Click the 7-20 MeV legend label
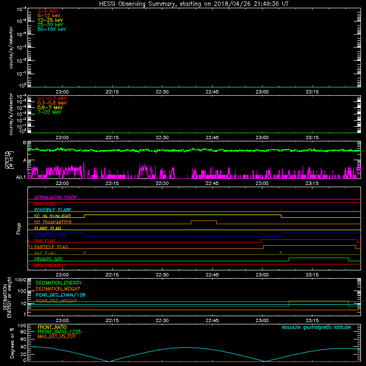This screenshot has width=366, height=366. [49, 112]
